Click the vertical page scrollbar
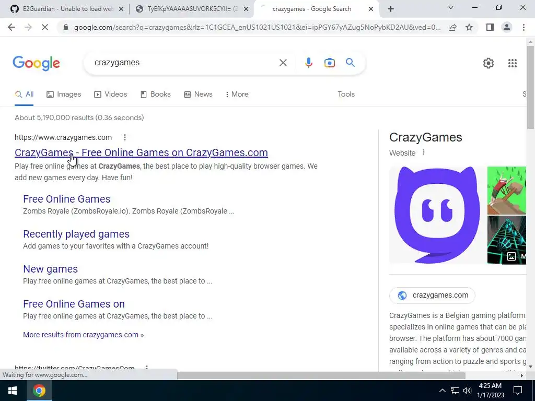This screenshot has height=401, width=535. click(531, 87)
